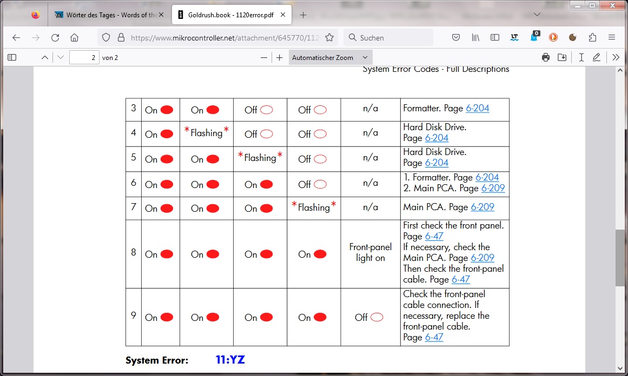Screen dimensions: 628x376
Task: Follow the Main PCA 6-209 link in row 6
Action: [x=493, y=188]
